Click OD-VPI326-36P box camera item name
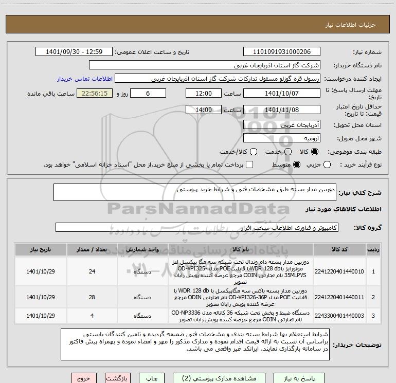 241,298
